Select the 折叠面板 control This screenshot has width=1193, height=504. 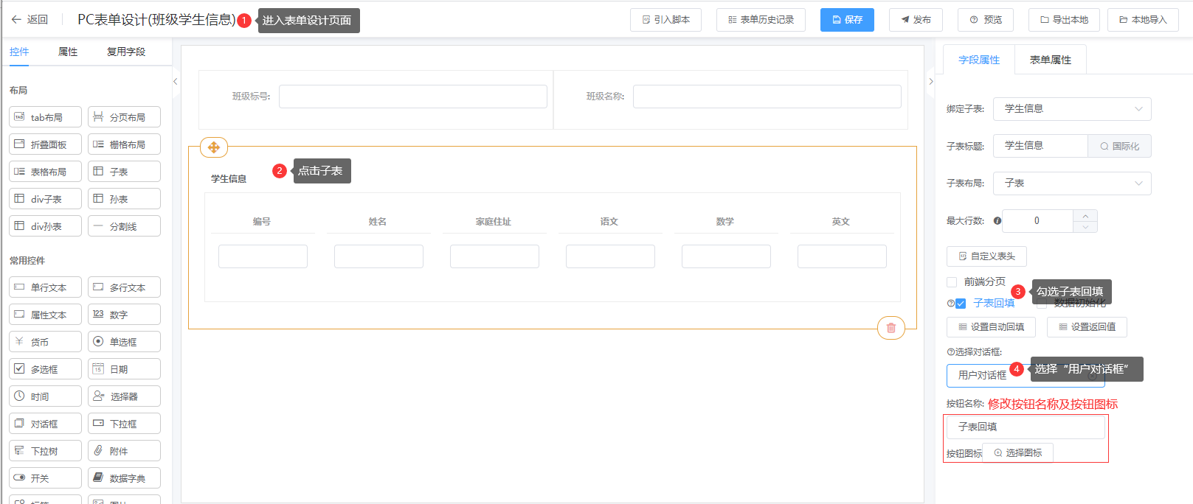(x=46, y=144)
